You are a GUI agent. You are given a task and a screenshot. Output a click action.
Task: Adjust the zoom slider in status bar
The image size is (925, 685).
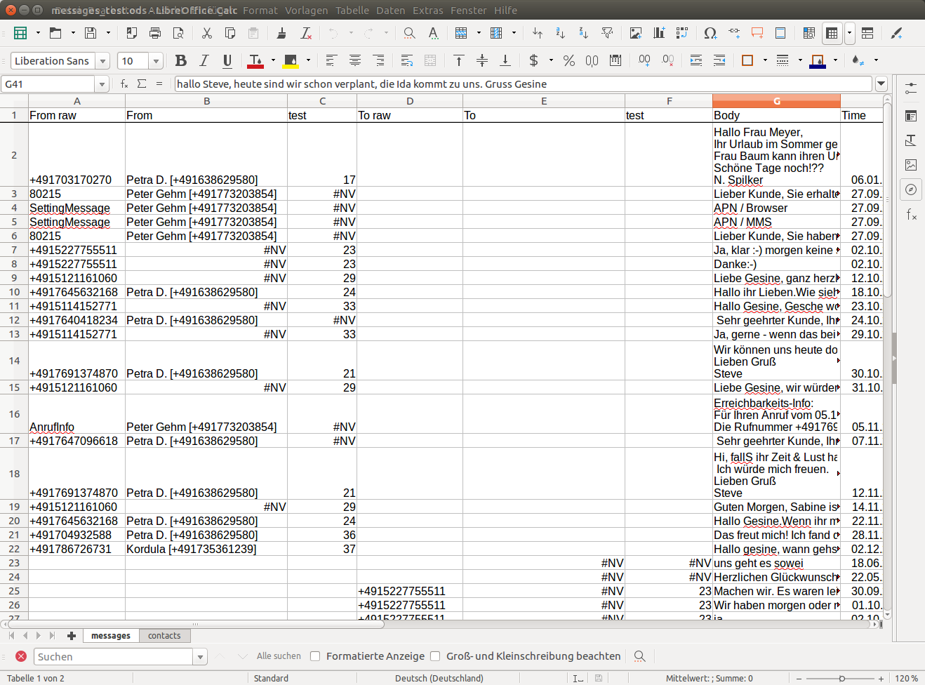click(x=841, y=679)
